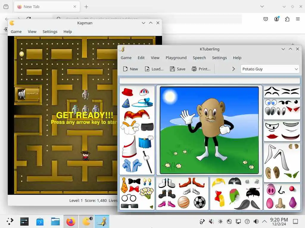Choose the red angry eyes

tap(294, 109)
